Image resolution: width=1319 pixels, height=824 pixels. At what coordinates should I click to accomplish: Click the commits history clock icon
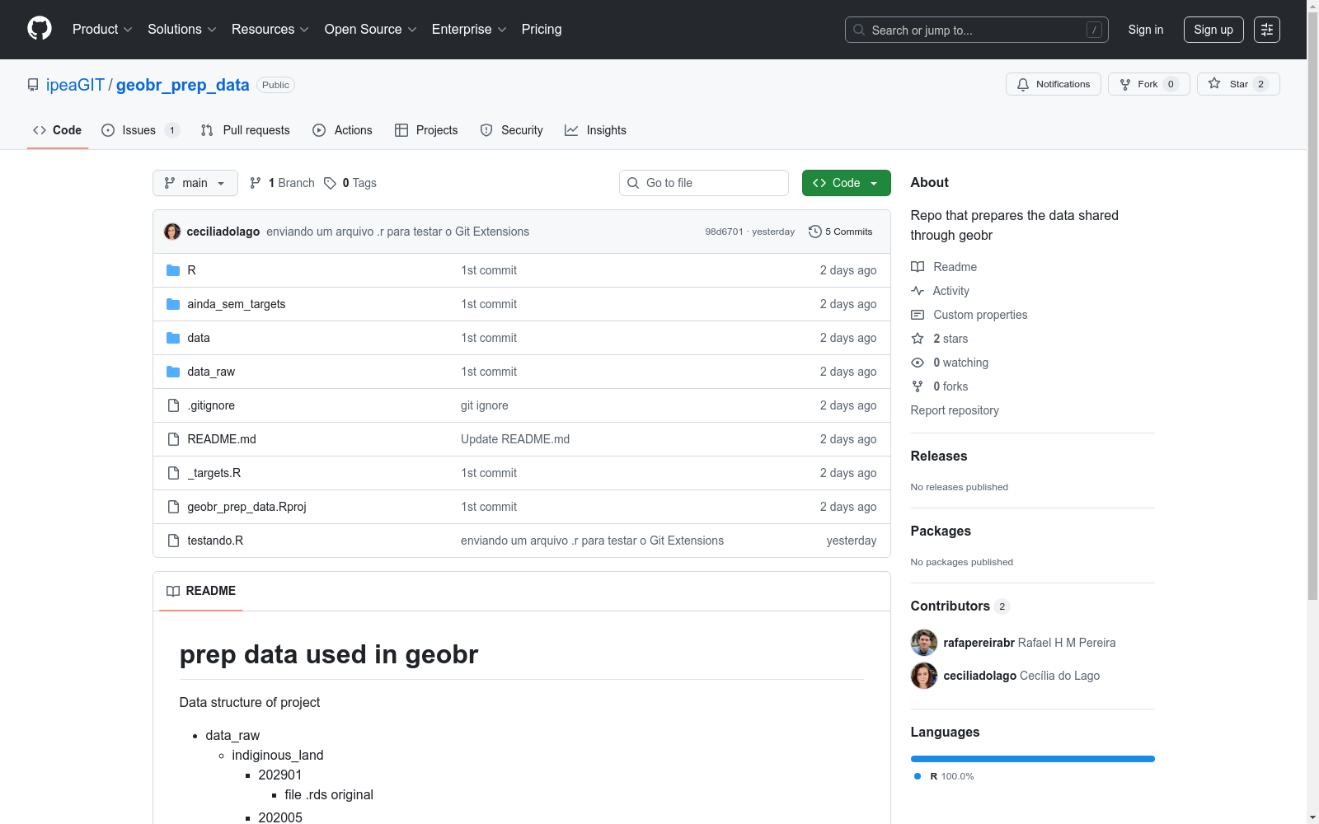pyautogui.click(x=815, y=232)
